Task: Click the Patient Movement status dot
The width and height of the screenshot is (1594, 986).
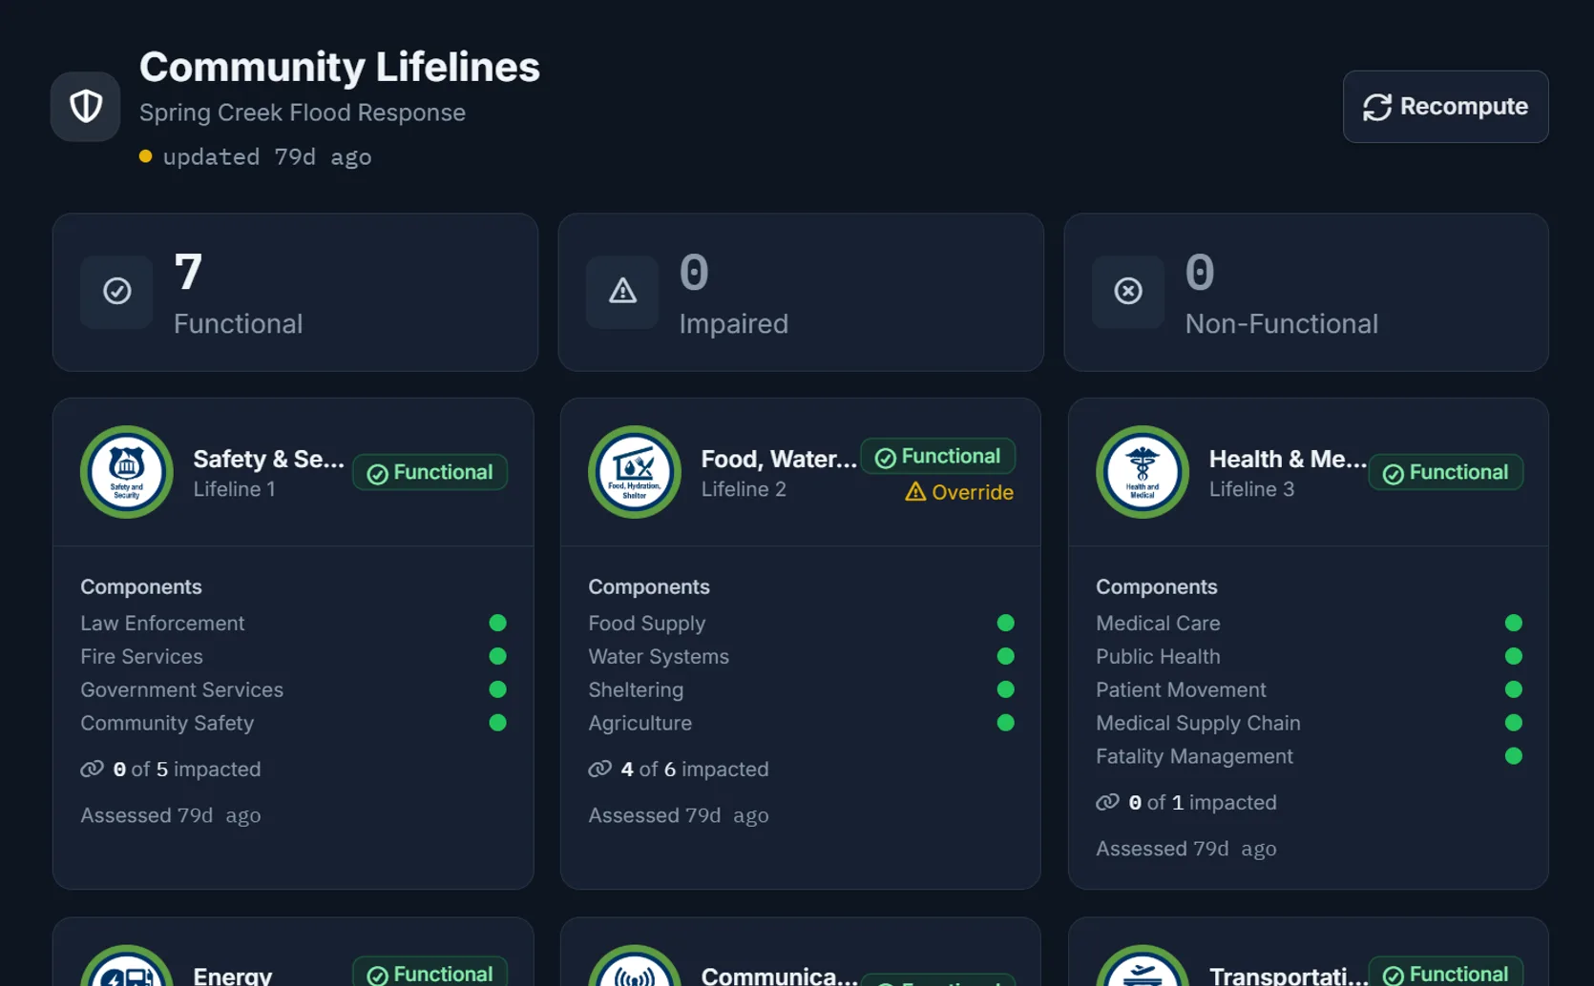Action: coord(1513,689)
